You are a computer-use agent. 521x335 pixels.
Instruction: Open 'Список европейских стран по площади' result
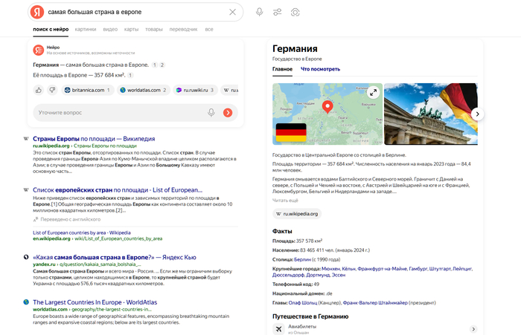(x=118, y=190)
